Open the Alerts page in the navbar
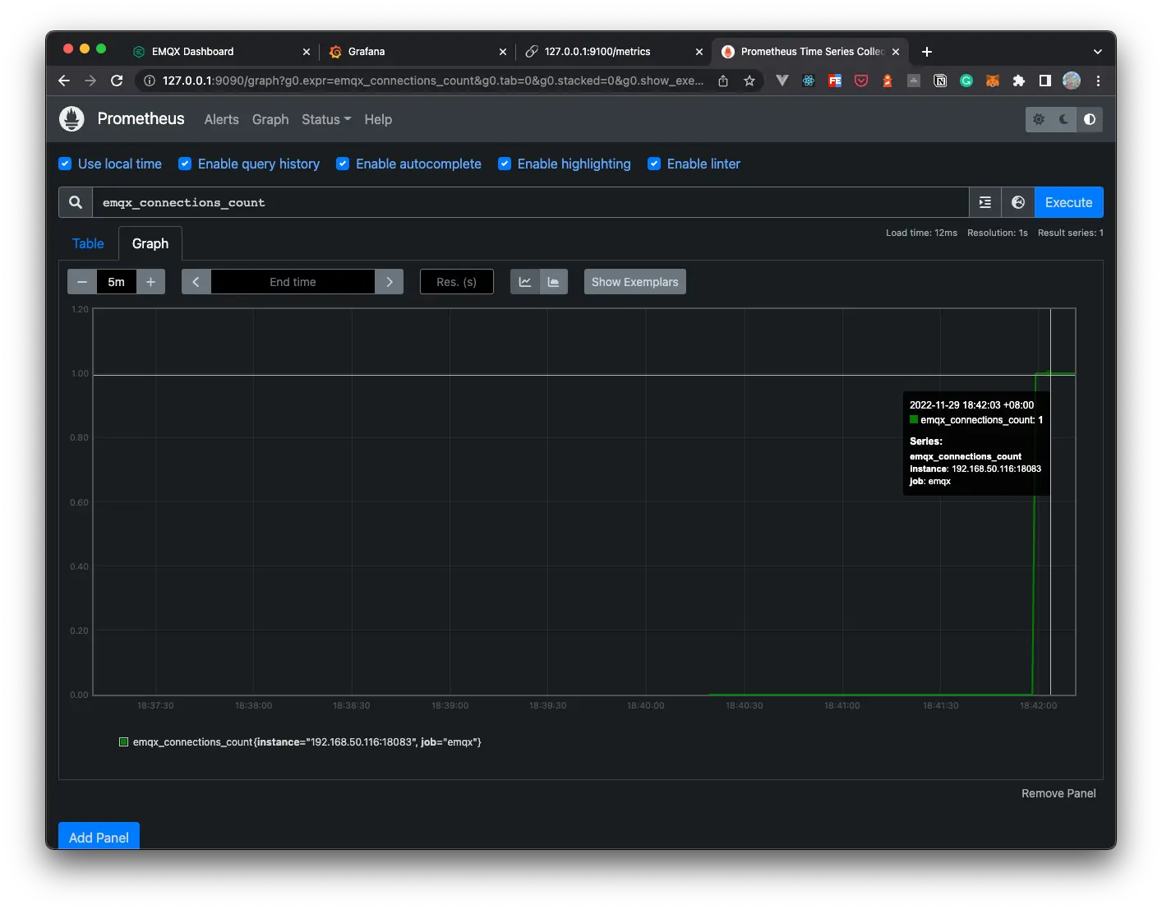The image size is (1162, 910). [220, 119]
